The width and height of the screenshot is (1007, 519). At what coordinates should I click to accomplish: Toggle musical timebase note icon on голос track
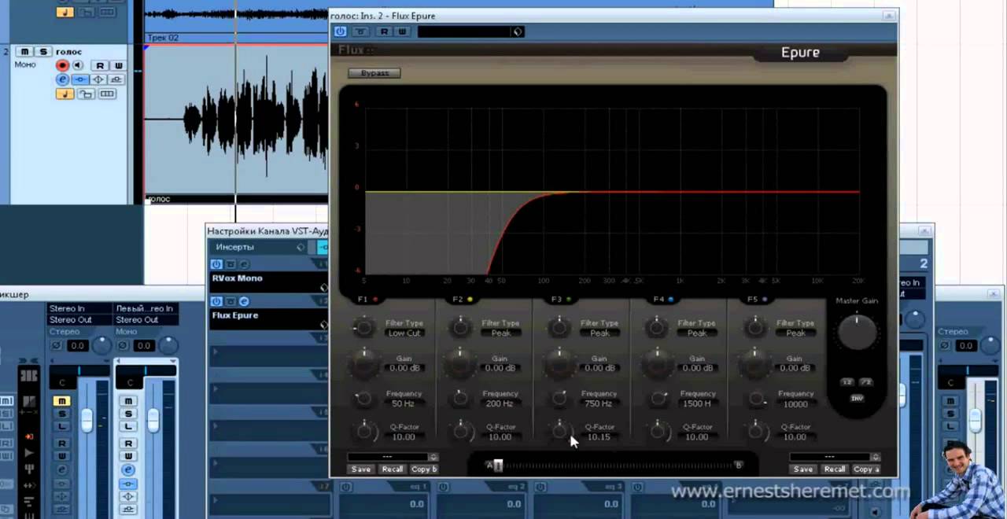pyautogui.click(x=65, y=94)
